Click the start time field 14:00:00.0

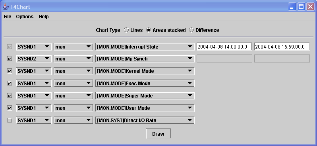pyautogui.click(x=224, y=47)
